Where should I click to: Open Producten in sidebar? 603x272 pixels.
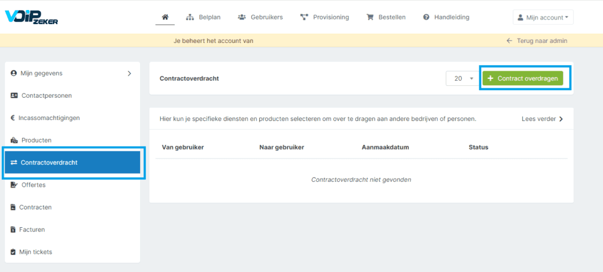point(72,140)
